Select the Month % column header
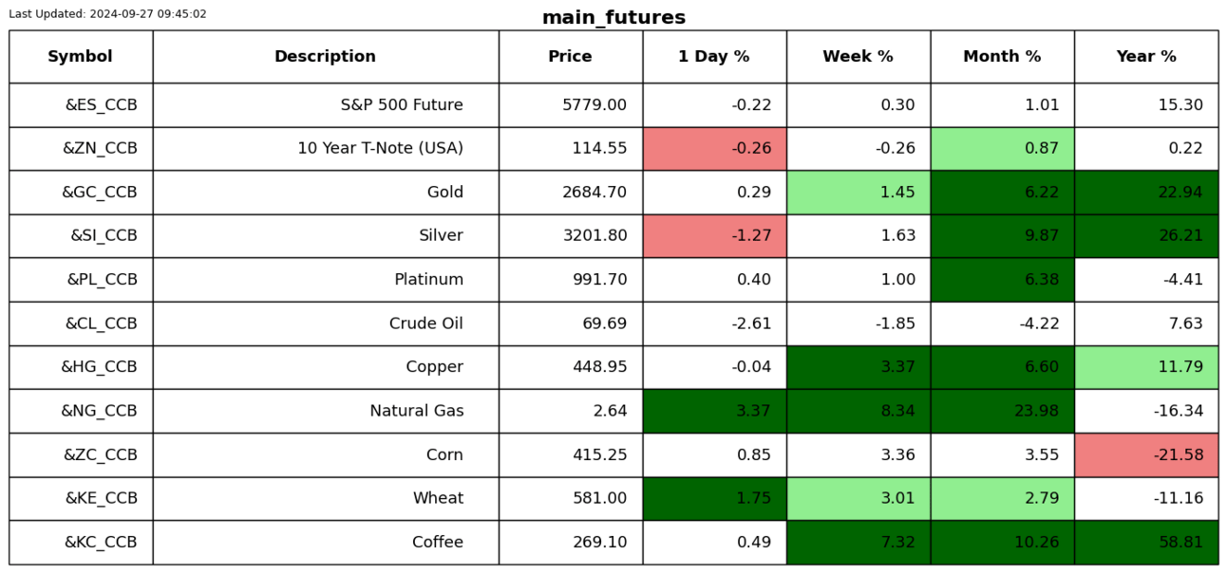Screen dimensions: 1227x573 click(1003, 57)
